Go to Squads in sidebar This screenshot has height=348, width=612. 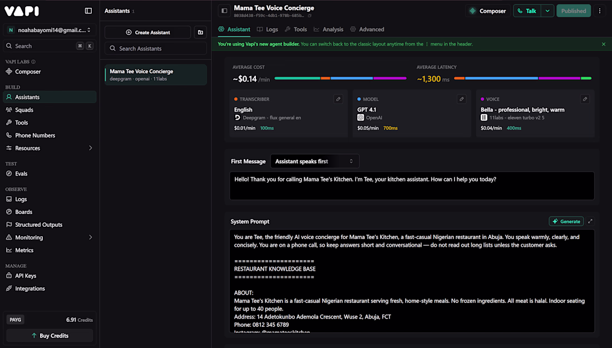[49, 110]
